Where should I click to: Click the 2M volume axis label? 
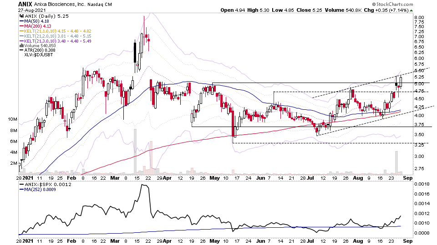tap(14, 163)
